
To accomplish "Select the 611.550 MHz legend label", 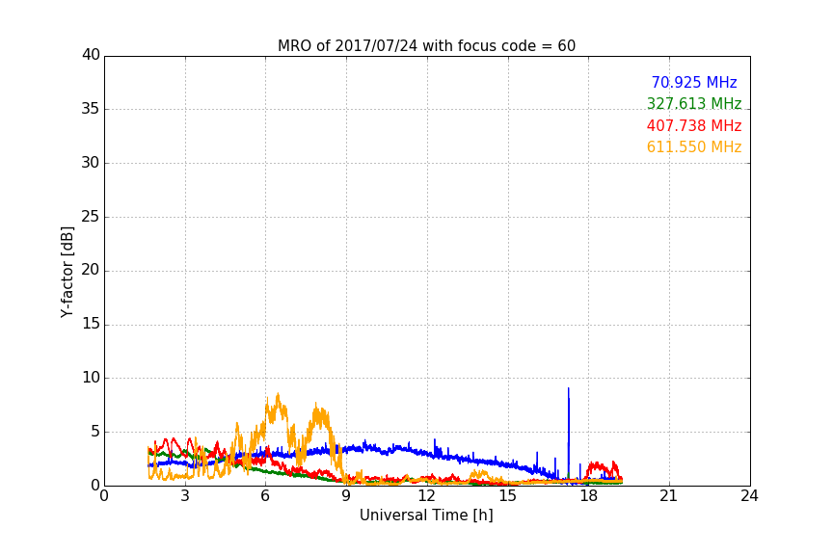I will (694, 146).
